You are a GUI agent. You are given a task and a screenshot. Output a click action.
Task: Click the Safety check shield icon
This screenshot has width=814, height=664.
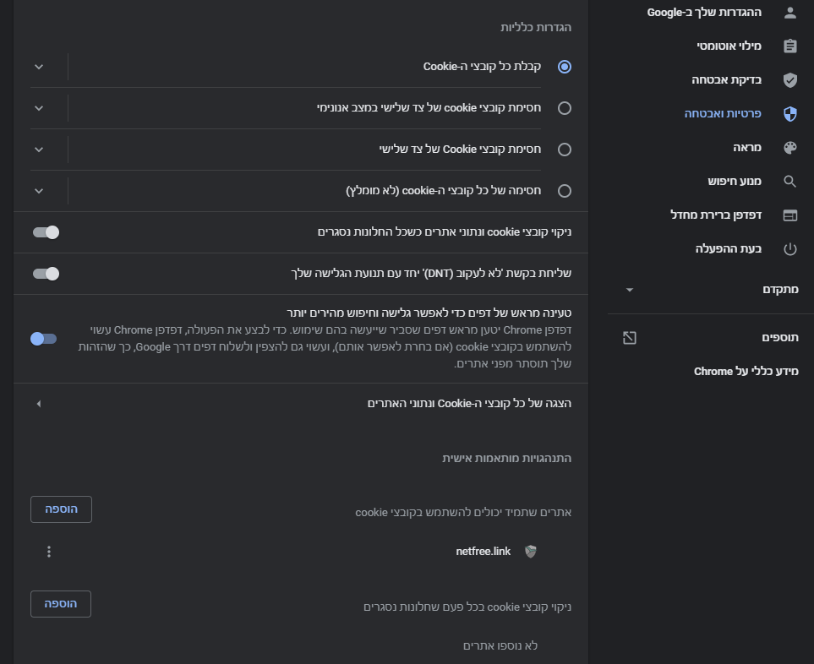point(790,80)
